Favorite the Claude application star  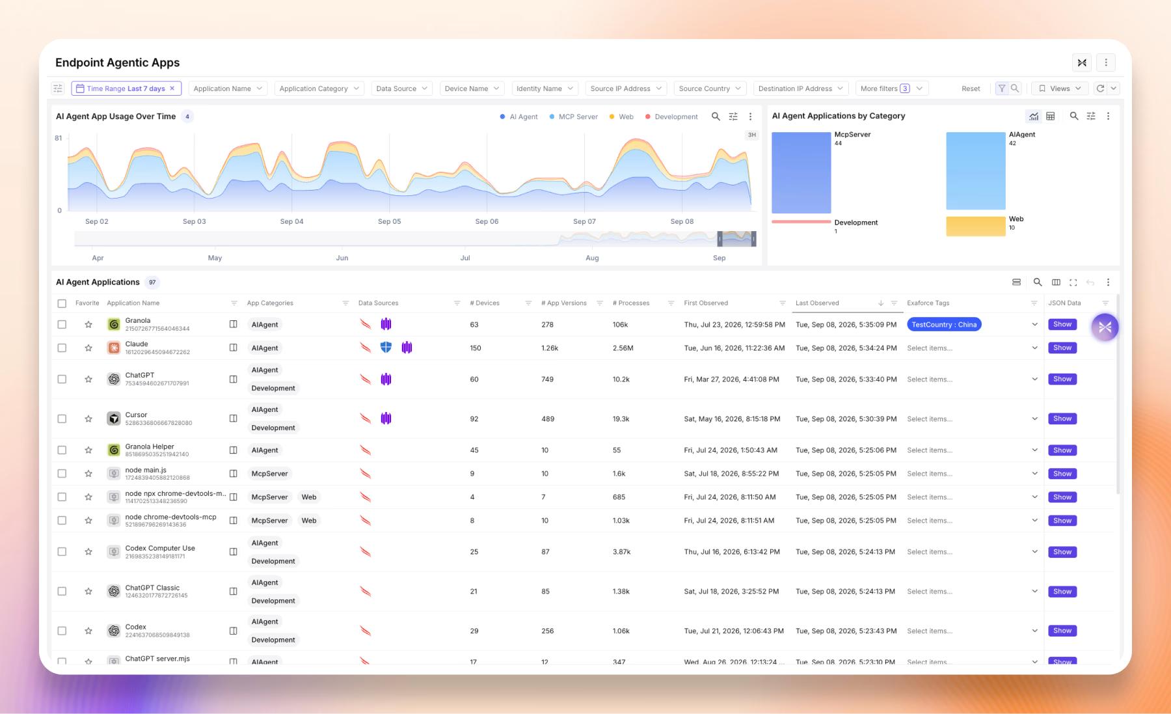coord(88,348)
